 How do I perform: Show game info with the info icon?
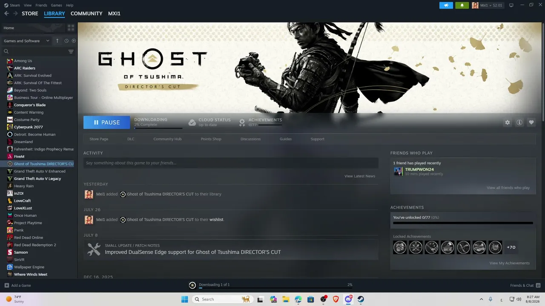[x=519, y=122]
